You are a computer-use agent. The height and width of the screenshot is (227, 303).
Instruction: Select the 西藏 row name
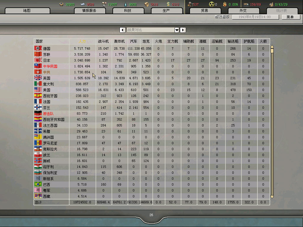(x=46, y=196)
